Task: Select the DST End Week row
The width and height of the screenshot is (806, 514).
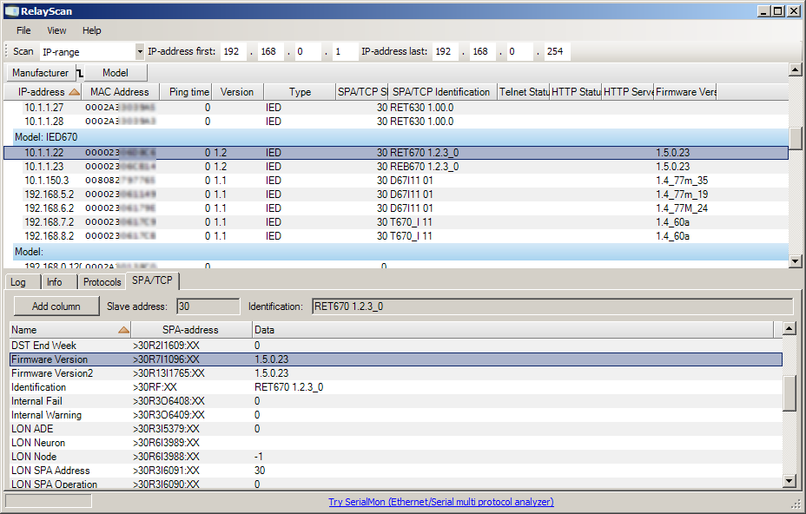Action: (x=396, y=346)
